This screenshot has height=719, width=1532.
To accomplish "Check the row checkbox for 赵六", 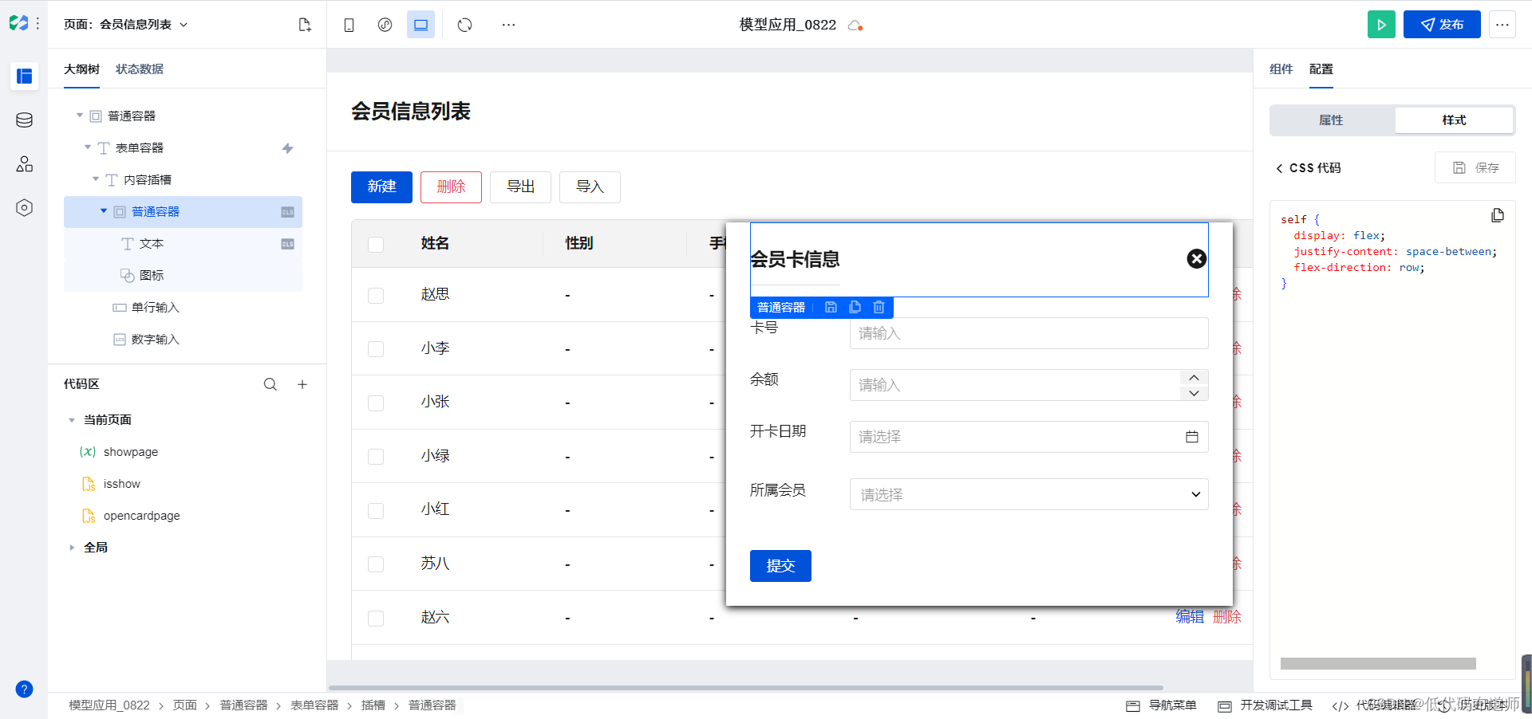I will pyautogui.click(x=376, y=619).
